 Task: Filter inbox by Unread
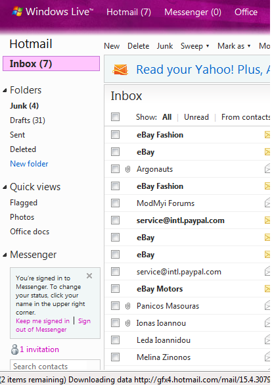point(196,117)
